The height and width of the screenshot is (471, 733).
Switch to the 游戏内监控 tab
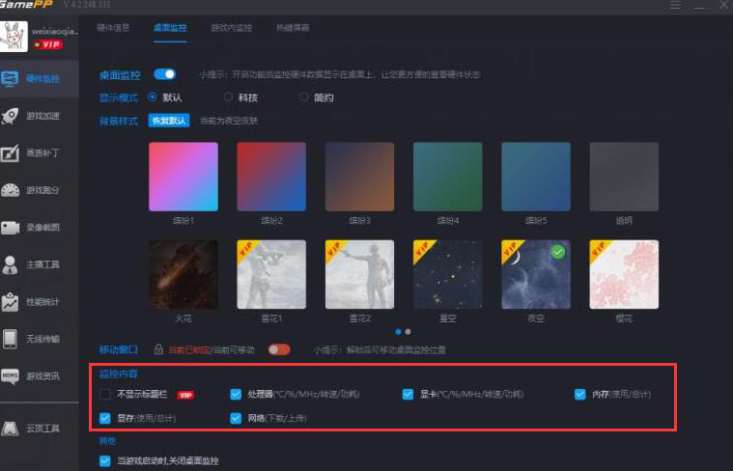[x=232, y=28]
